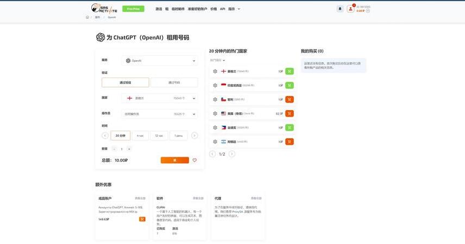Open the temporary mail menu item

[178, 9]
